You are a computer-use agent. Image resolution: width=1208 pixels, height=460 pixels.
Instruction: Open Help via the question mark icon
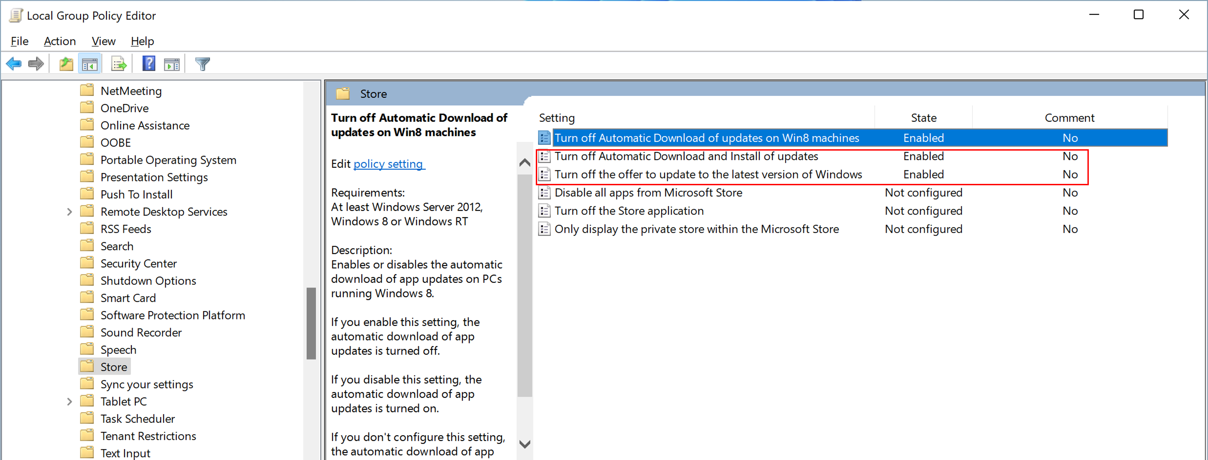[x=149, y=64]
